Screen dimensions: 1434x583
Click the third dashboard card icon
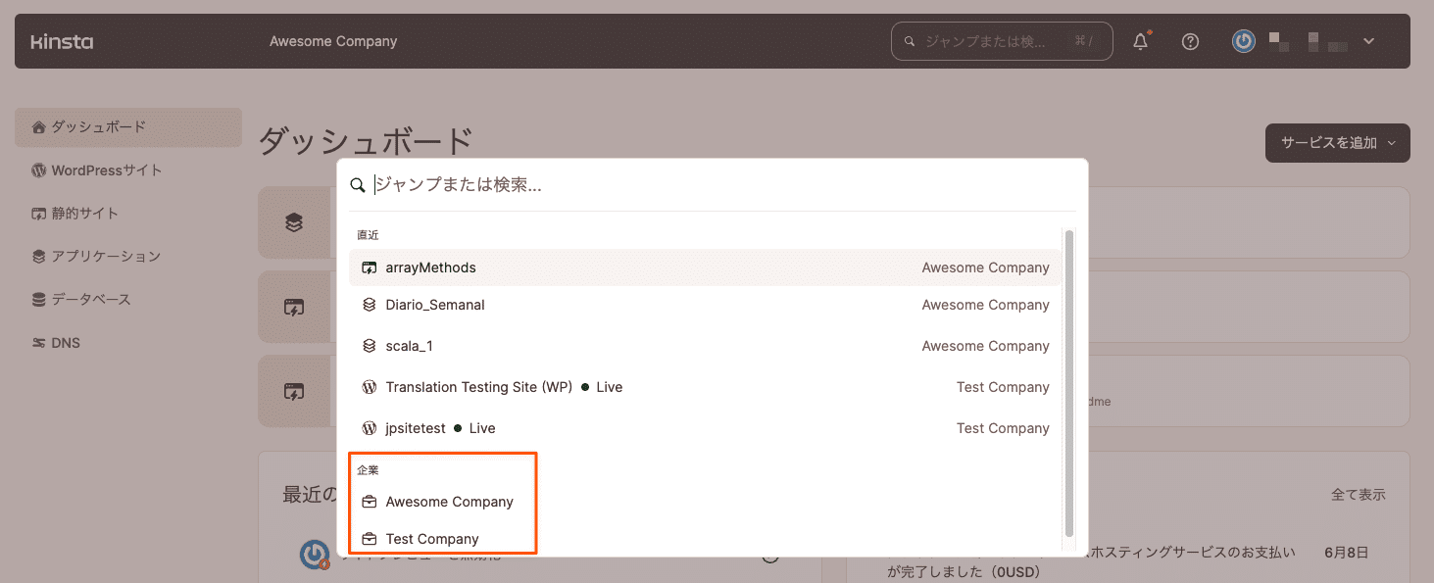294,391
